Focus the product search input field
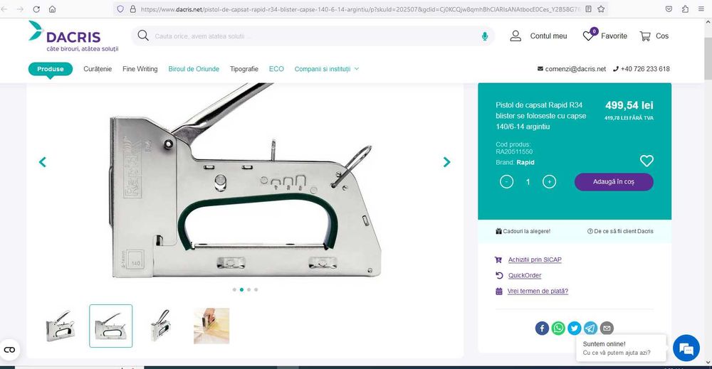 (x=313, y=36)
